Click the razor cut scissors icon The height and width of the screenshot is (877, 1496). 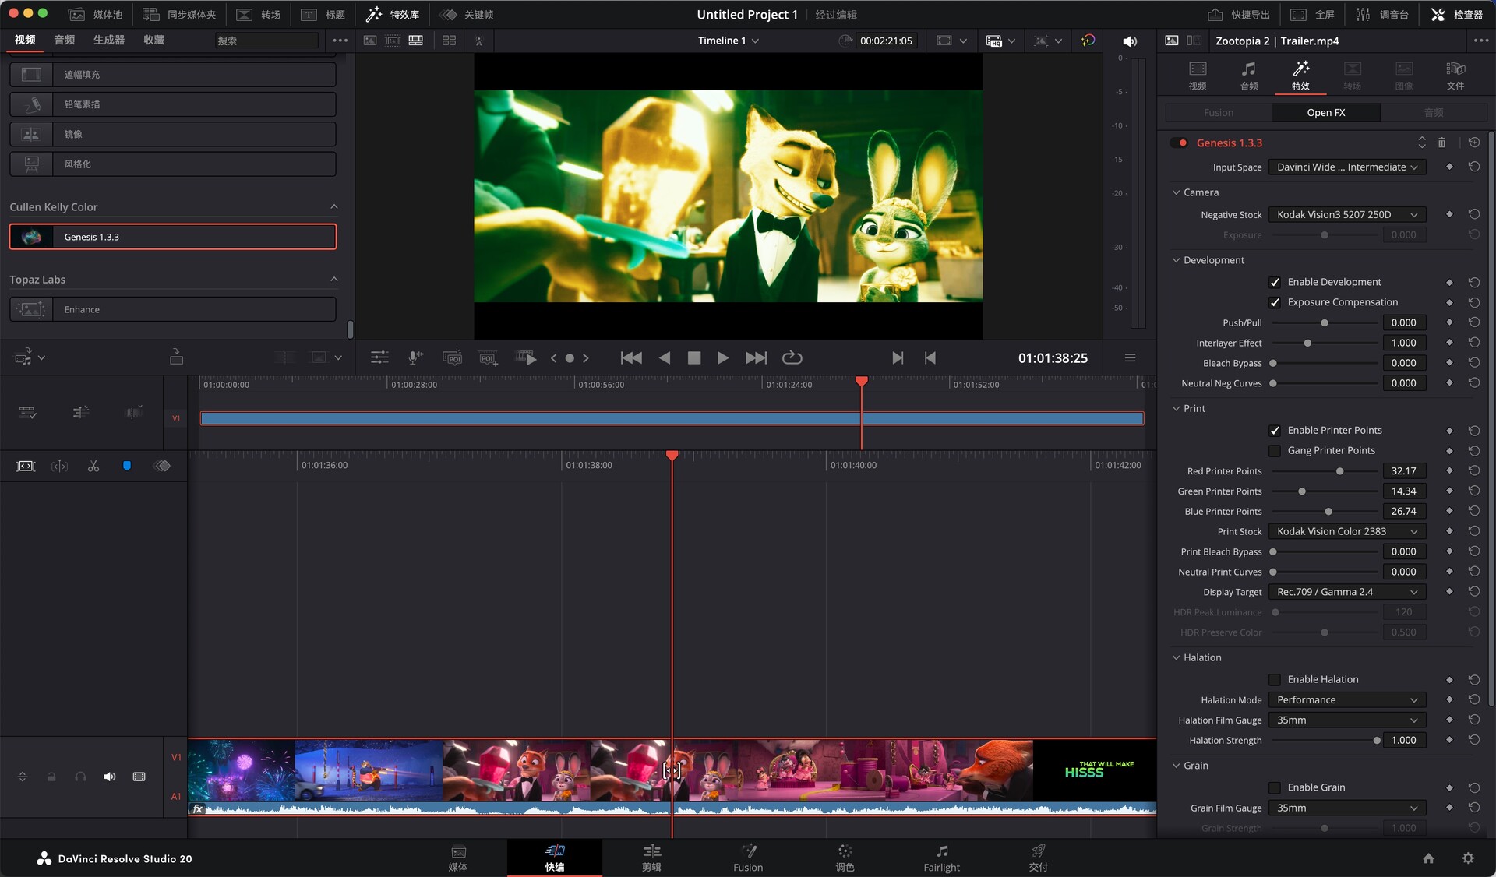pos(93,466)
